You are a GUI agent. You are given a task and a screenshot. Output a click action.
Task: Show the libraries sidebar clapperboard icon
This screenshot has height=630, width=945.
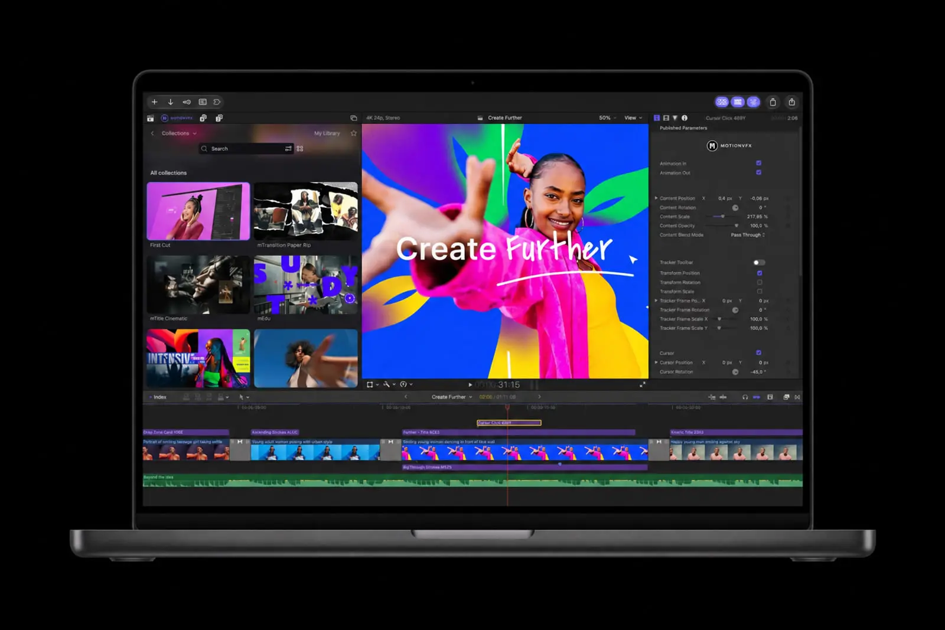tap(151, 118)
